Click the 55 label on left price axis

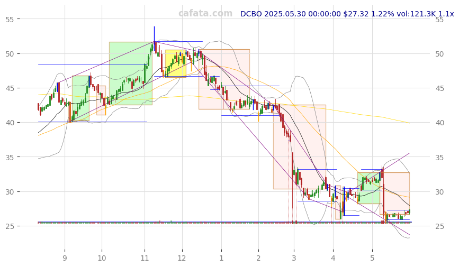click(10, 20)
